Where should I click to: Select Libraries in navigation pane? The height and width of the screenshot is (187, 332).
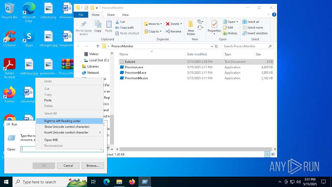(91, 66)
